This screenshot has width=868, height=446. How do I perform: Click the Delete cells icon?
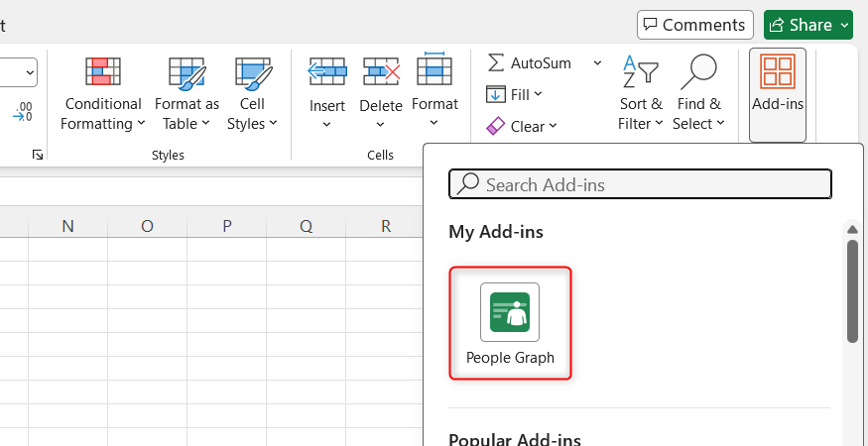(381, 71)
